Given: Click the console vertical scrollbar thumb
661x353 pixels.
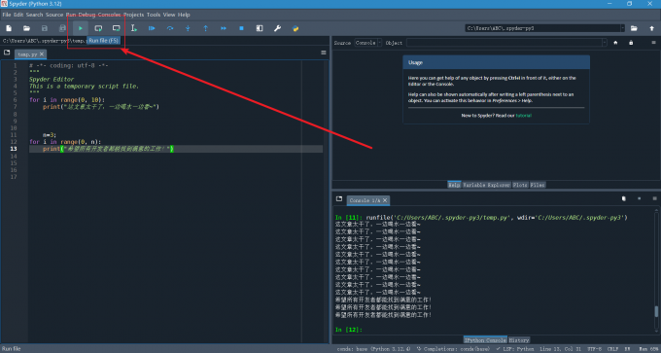Looking at the screenshot, I should tap(656, 311).
